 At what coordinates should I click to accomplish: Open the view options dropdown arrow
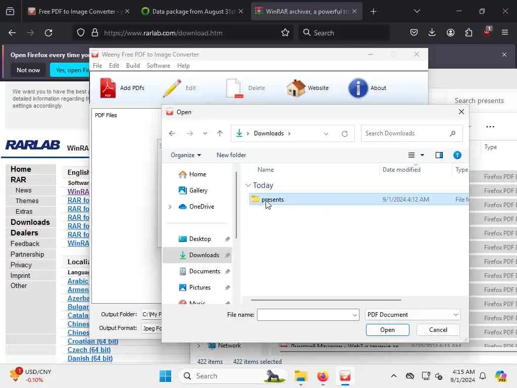point(422,155)
